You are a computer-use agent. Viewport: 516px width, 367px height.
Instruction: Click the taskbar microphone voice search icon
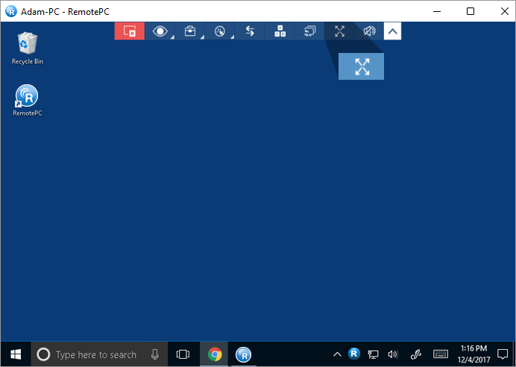155,354
